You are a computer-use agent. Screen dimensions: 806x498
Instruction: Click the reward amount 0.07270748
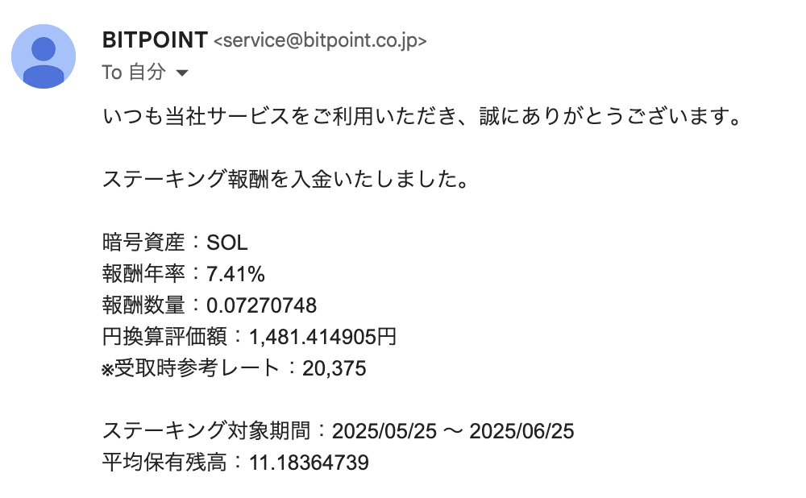261,305
